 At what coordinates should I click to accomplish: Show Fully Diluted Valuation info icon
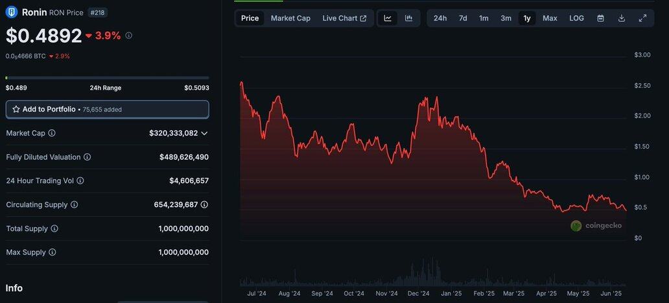[87, 157]
